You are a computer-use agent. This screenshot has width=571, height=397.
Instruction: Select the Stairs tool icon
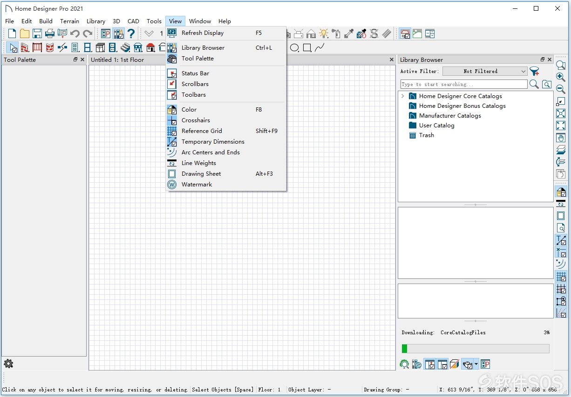[x=125, y=47]
